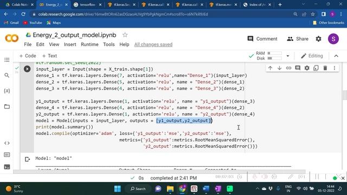This screenshot has width=347, height=195.
Task: Click All changes saved link
Action: [153, 44]
